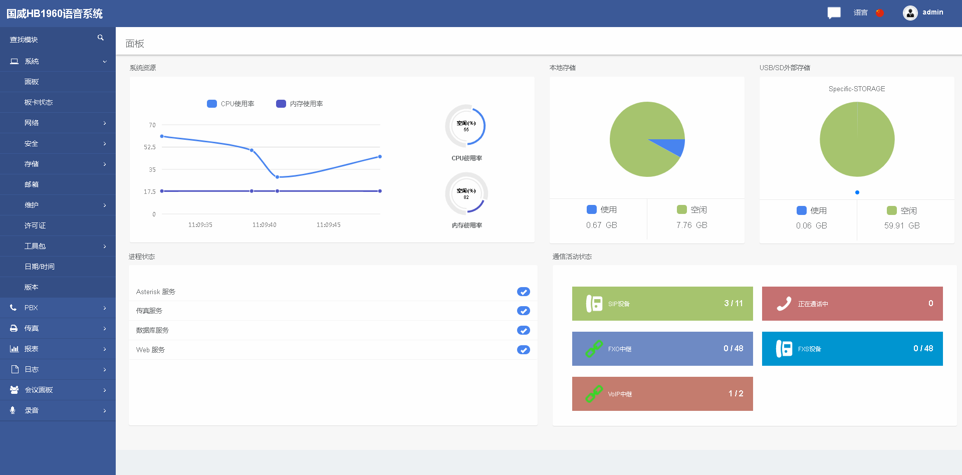Expand the 安全 submenu chevron
The image size is (962, 475).
tap(105, 144)
